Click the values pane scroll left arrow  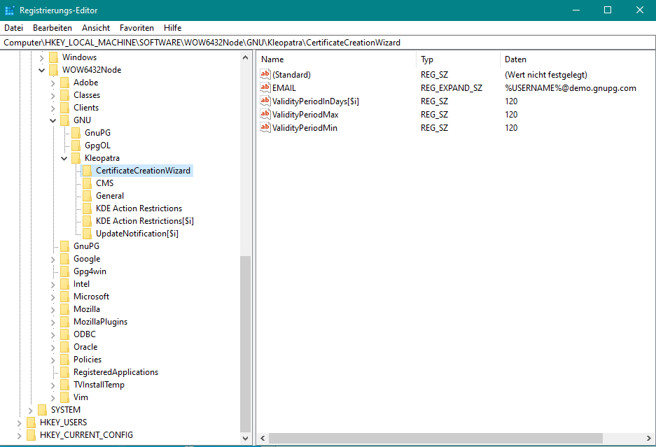click(263, 438)
